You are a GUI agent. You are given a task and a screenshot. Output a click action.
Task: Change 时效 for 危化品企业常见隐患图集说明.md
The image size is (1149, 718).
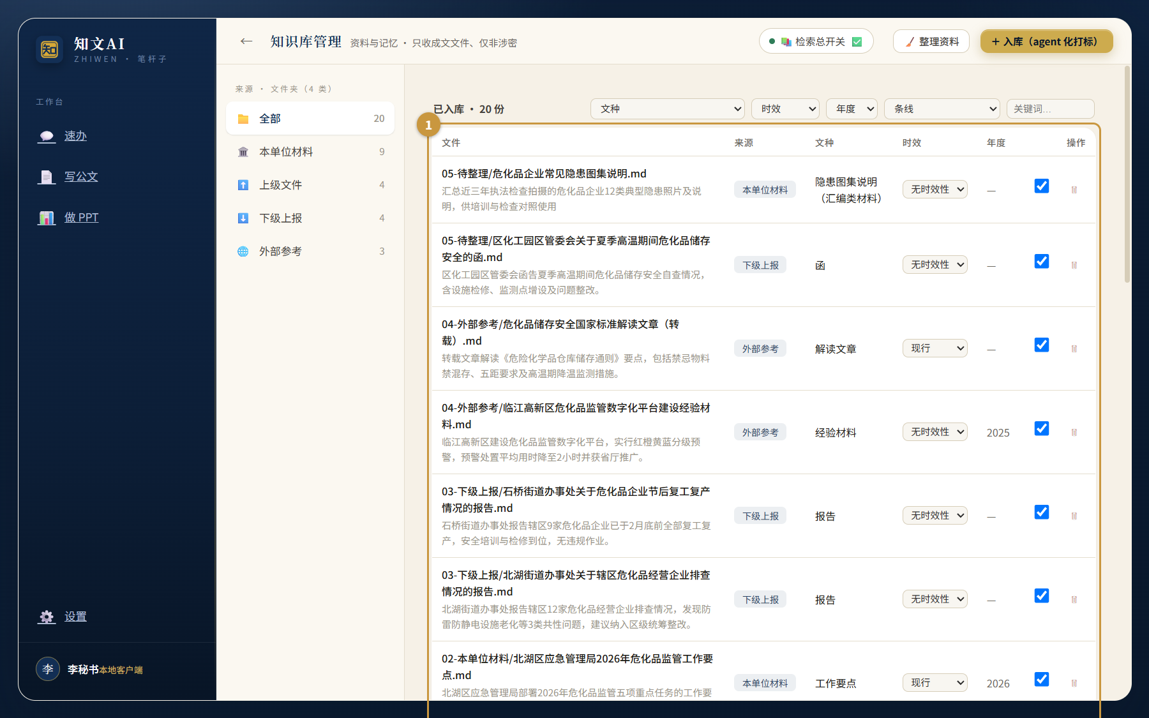pyautogui.click(x=935, y=190)
